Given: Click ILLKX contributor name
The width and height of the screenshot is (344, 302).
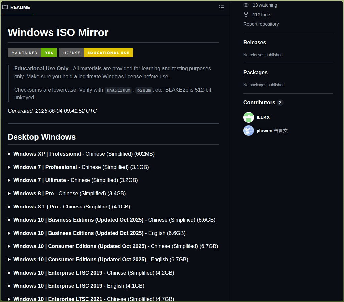Looking at the screenshot, I should [x=263, y=117].
